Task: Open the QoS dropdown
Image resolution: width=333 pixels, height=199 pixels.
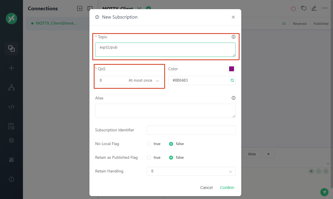Action: 129,81
